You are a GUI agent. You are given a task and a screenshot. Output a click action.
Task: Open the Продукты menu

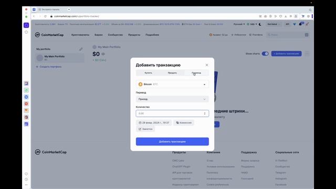click(134, 35)
